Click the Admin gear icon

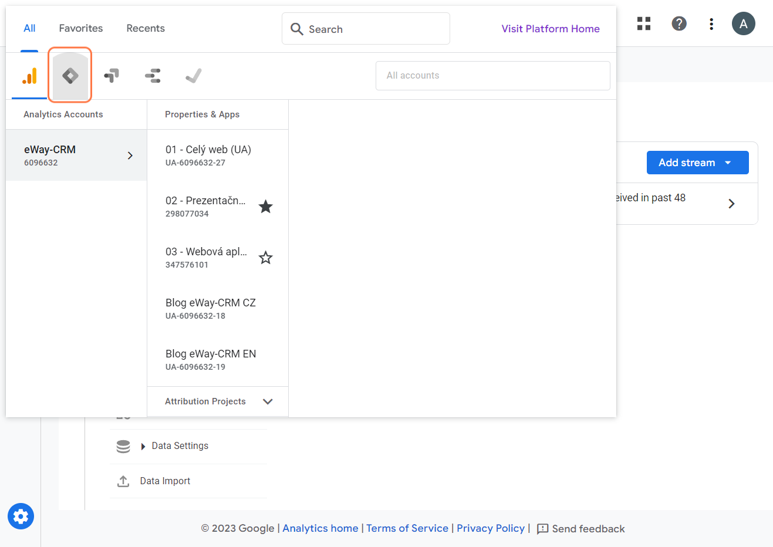pyautogui.click(x=21, y=516)
